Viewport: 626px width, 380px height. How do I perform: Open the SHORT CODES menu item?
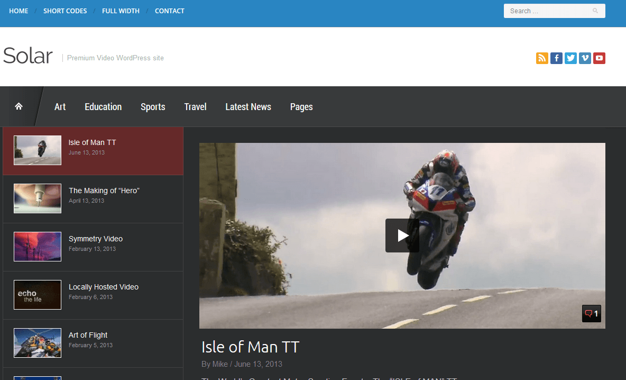click(65, 11)
